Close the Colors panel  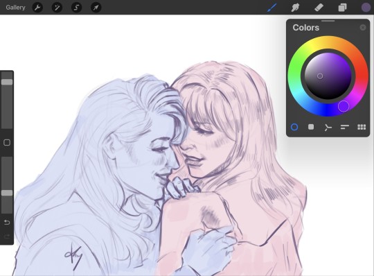(x=363, y=28)
